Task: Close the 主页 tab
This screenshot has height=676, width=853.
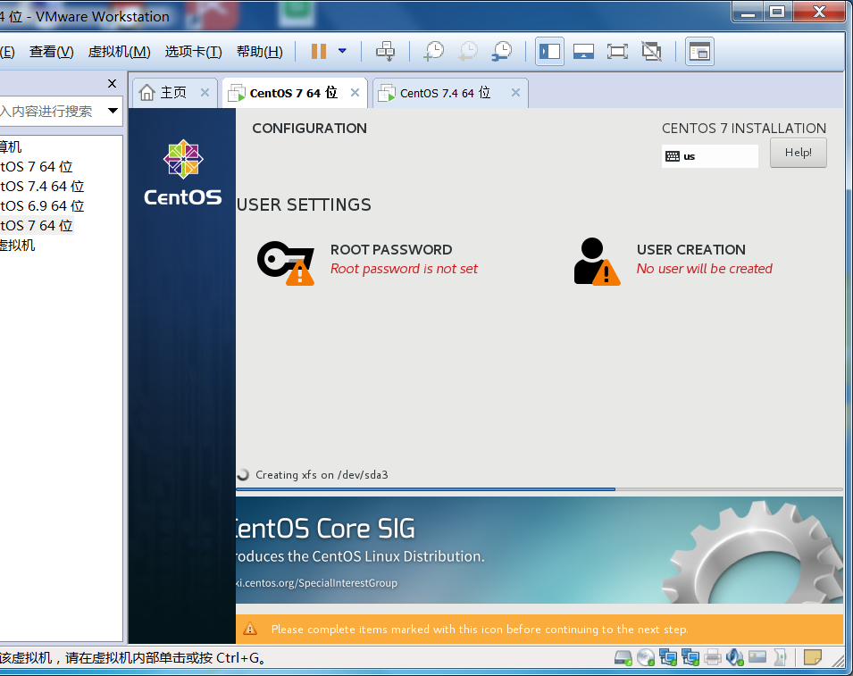Action: (x=205, y=93)
